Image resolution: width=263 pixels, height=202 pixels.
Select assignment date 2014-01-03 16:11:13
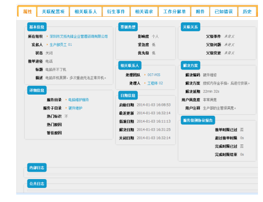click(154, 121)
